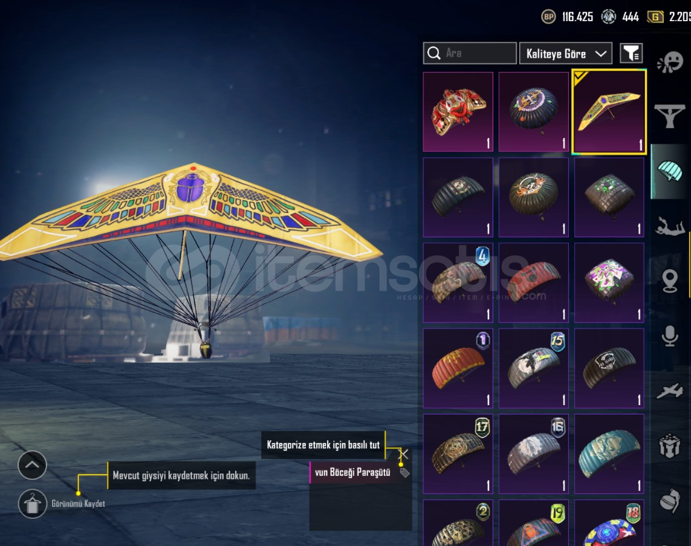Viewport: 691px width, 546px height.
Task: Expand the Kaliteye Göre sort dropdown
Action: [566, 53]
